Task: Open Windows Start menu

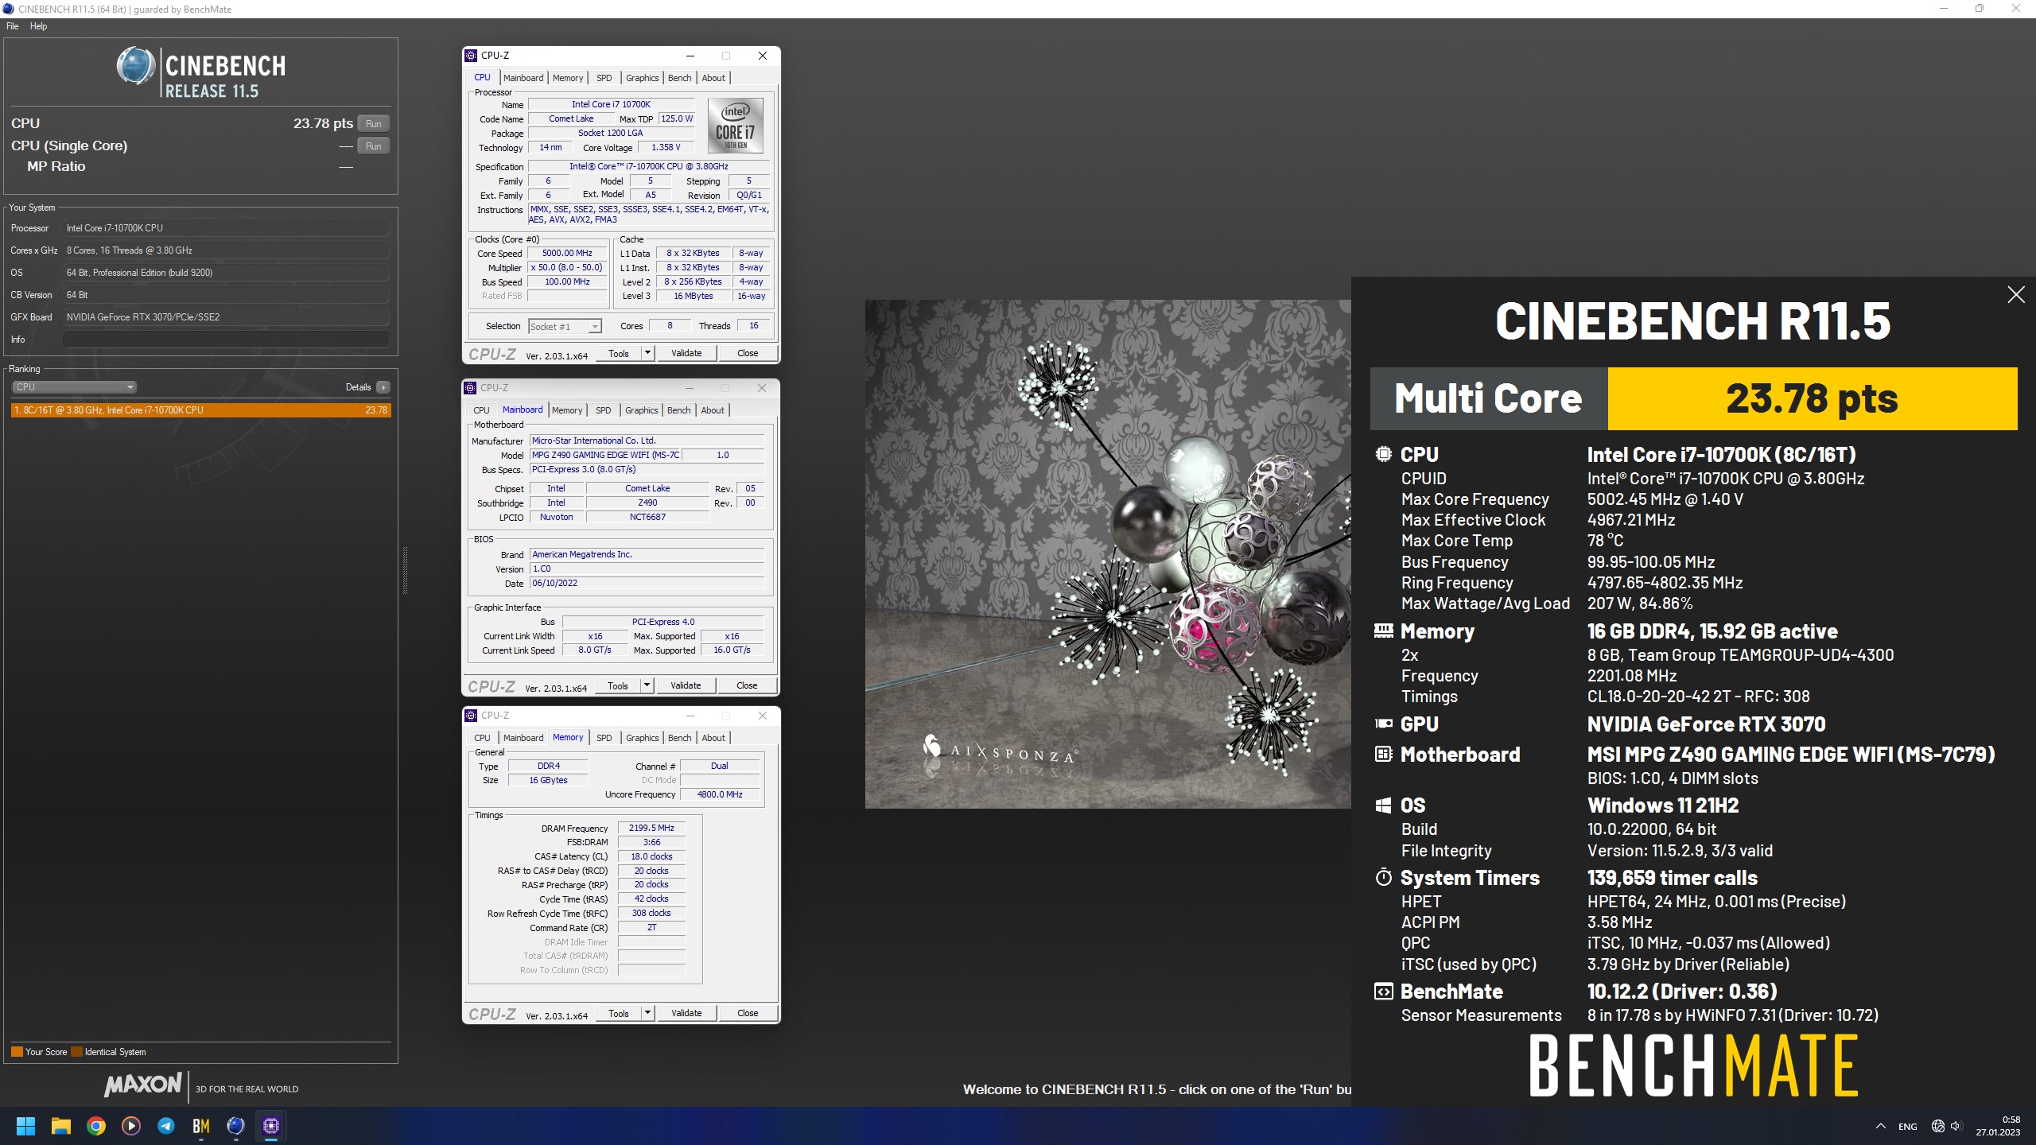Action: (x=25, y=1126)
